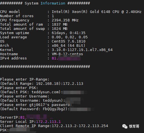This screenshot has height=133, width=144.
Task: Select the default password "FbQQgyJbg2"
Action: pos(54,109)
